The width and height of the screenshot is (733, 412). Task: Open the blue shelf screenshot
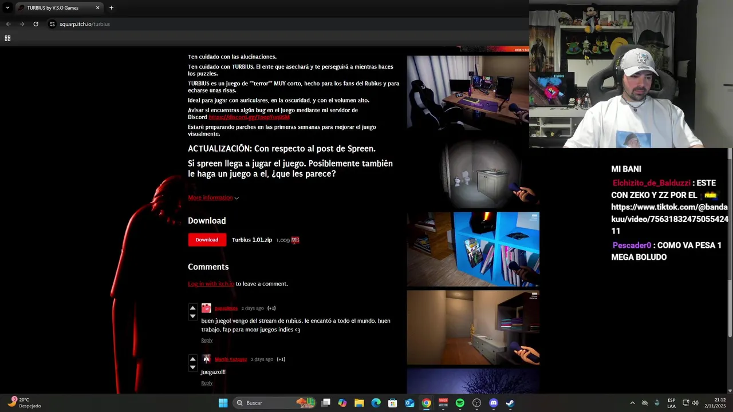473,249
